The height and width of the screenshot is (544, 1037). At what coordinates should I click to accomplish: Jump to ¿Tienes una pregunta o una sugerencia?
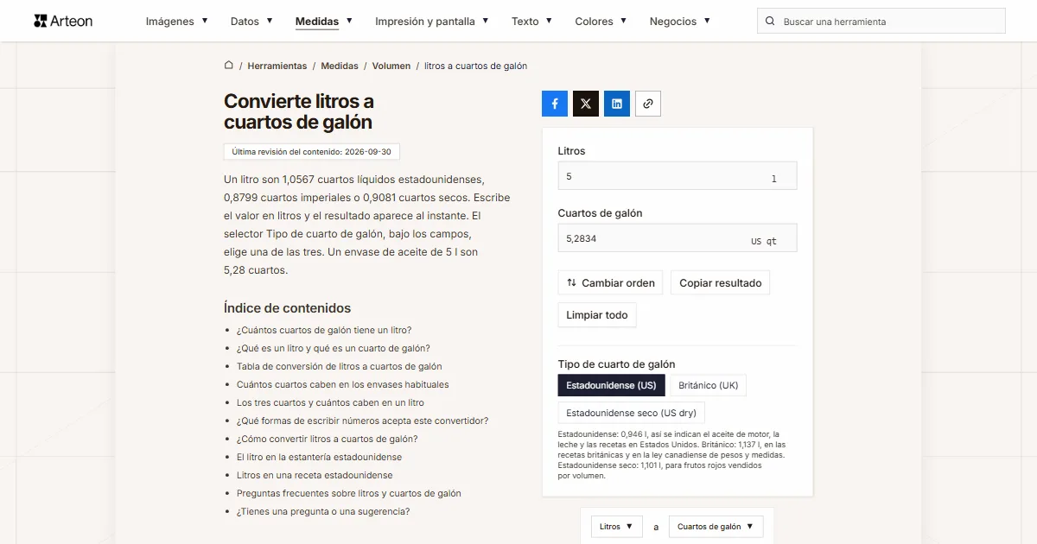point(323,511)
